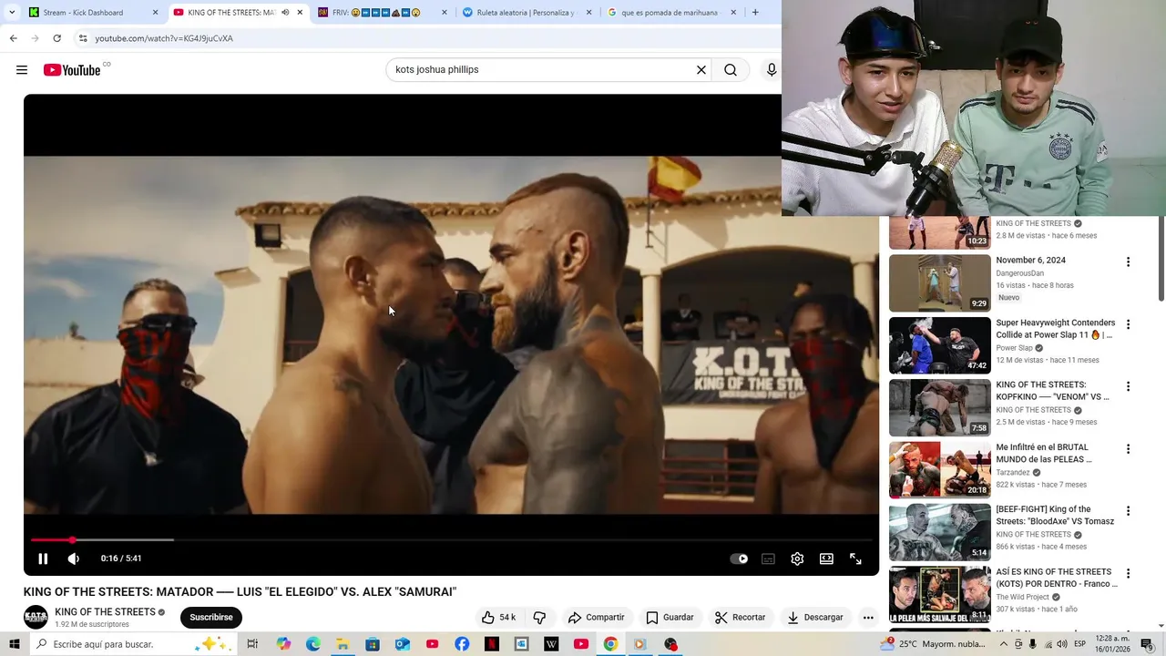Open options for the 'November 6, 2024' video
This screenshot has height=656, width=1166.
tap(1128, 262)
